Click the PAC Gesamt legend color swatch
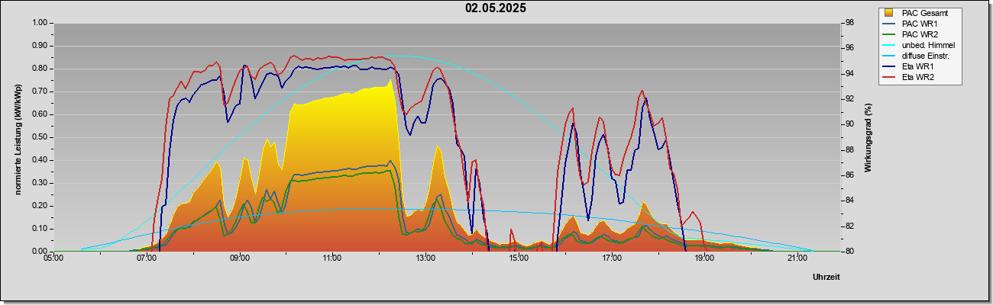The width and height of the screenshot is (993, 305). coord(888,13)
